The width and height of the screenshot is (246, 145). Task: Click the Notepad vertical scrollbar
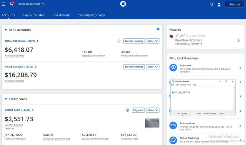coord(234,98)
